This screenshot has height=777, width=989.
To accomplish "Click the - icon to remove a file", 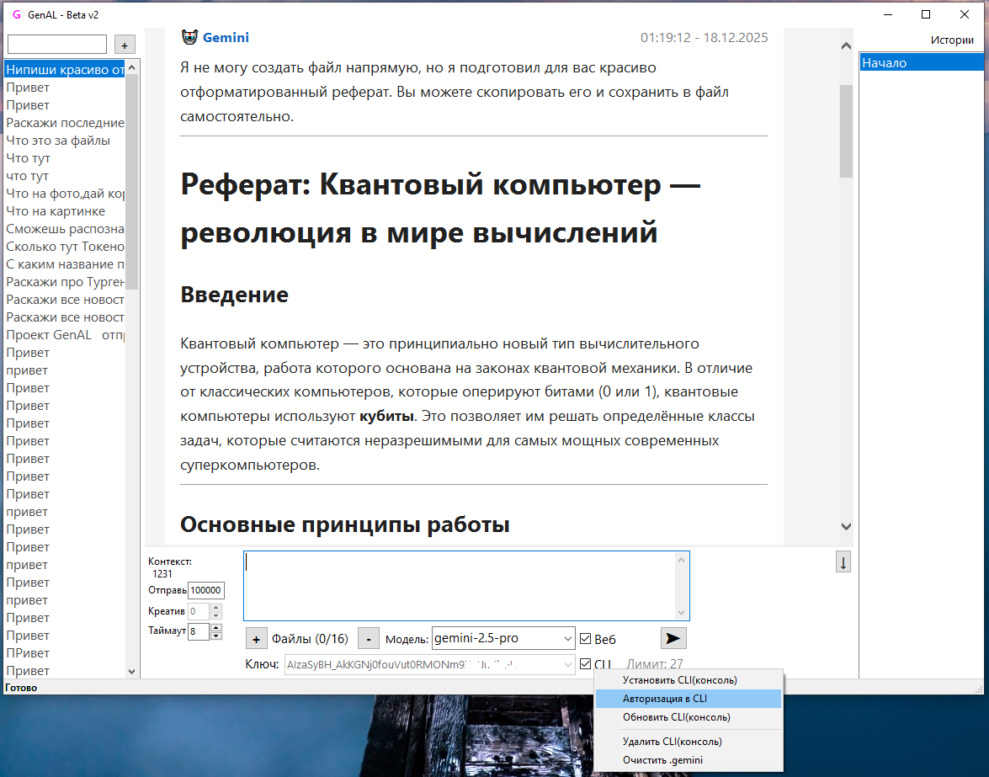I will (x=368, y=638).
